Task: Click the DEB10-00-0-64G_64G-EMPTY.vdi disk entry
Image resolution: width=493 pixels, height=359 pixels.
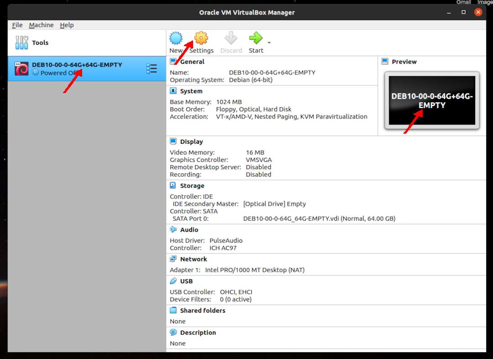Action: pos(319,219)
